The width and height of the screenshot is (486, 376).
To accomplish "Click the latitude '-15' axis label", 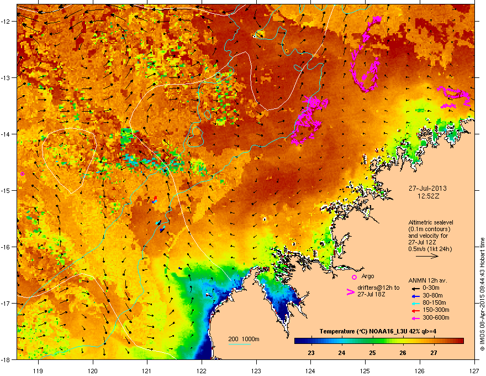I will click(x=6, y=190).
